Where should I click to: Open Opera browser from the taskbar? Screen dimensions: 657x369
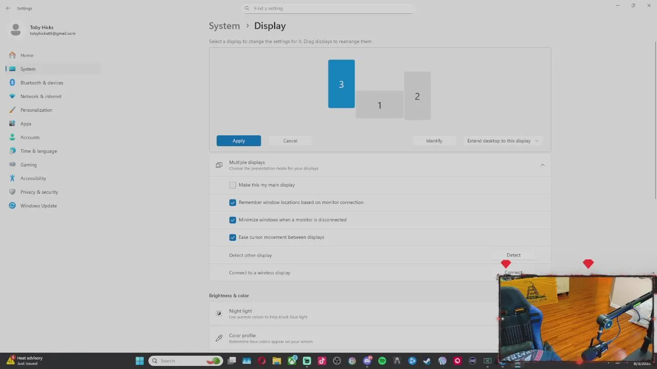pyautogui.click(x=262, y=361)
